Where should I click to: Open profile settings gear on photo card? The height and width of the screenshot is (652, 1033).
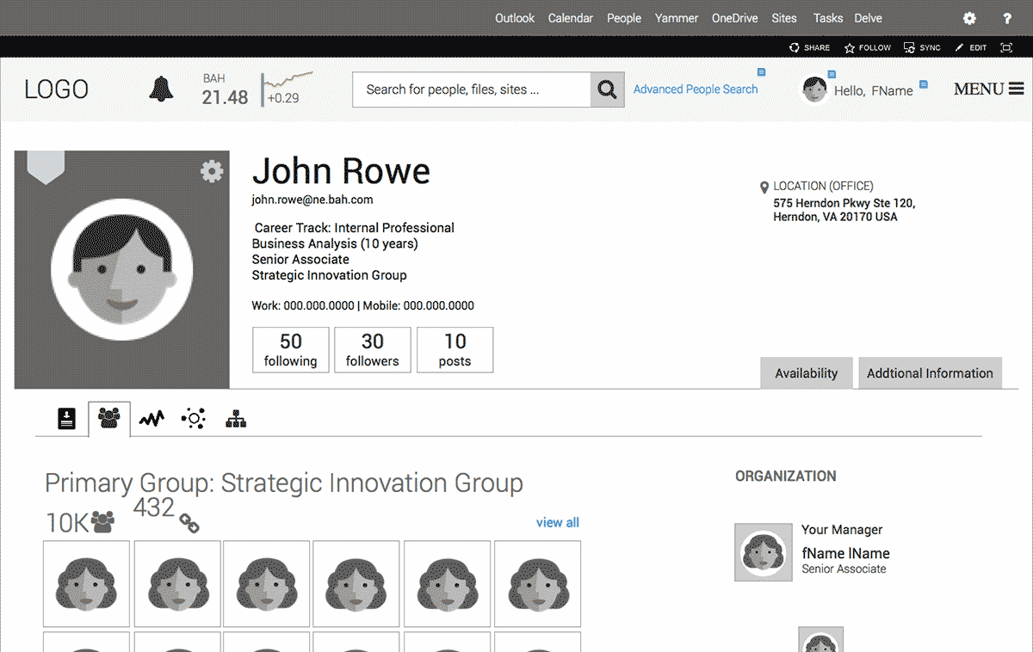(x=212, y=172)
